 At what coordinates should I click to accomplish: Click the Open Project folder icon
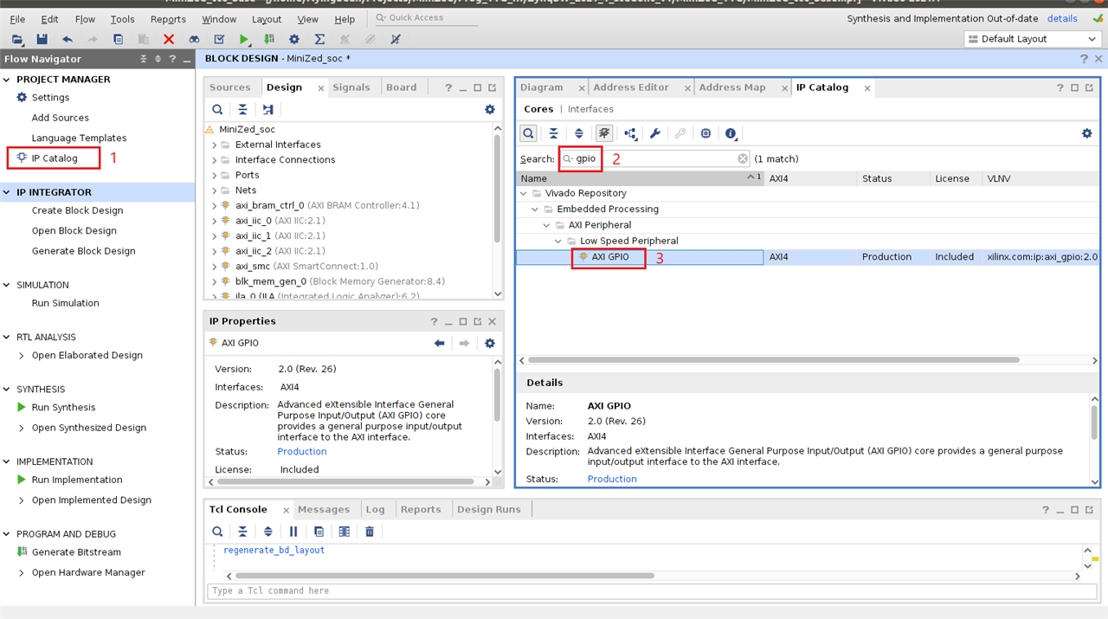click(x=17, y=39)
